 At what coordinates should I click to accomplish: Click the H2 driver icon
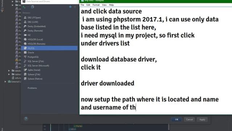25,35
